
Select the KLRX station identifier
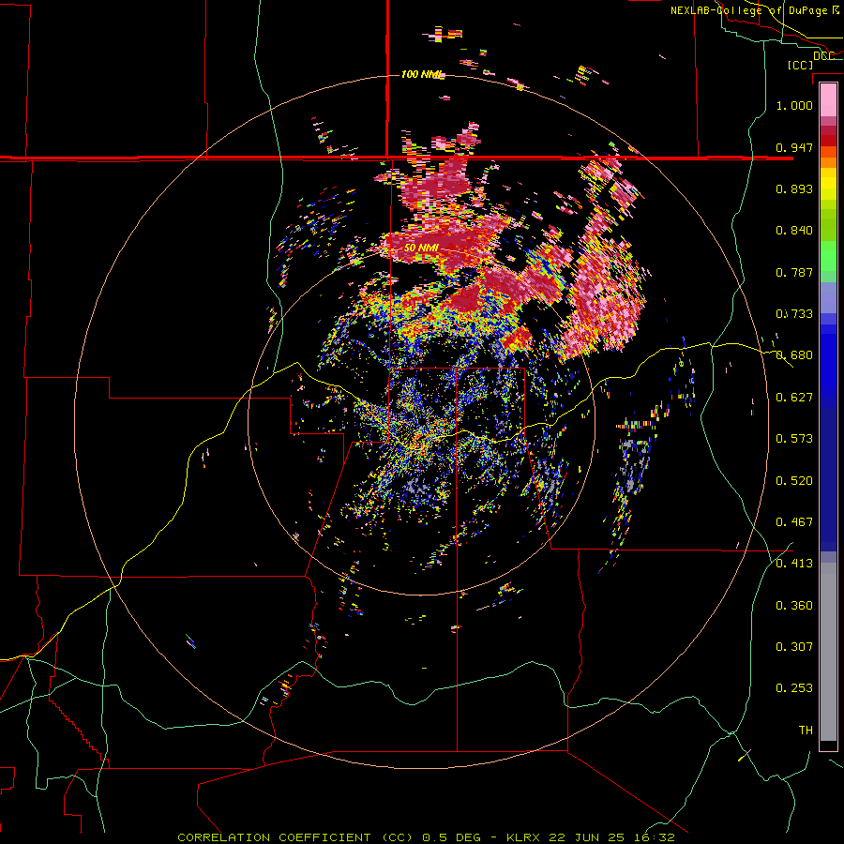[525, 837]
